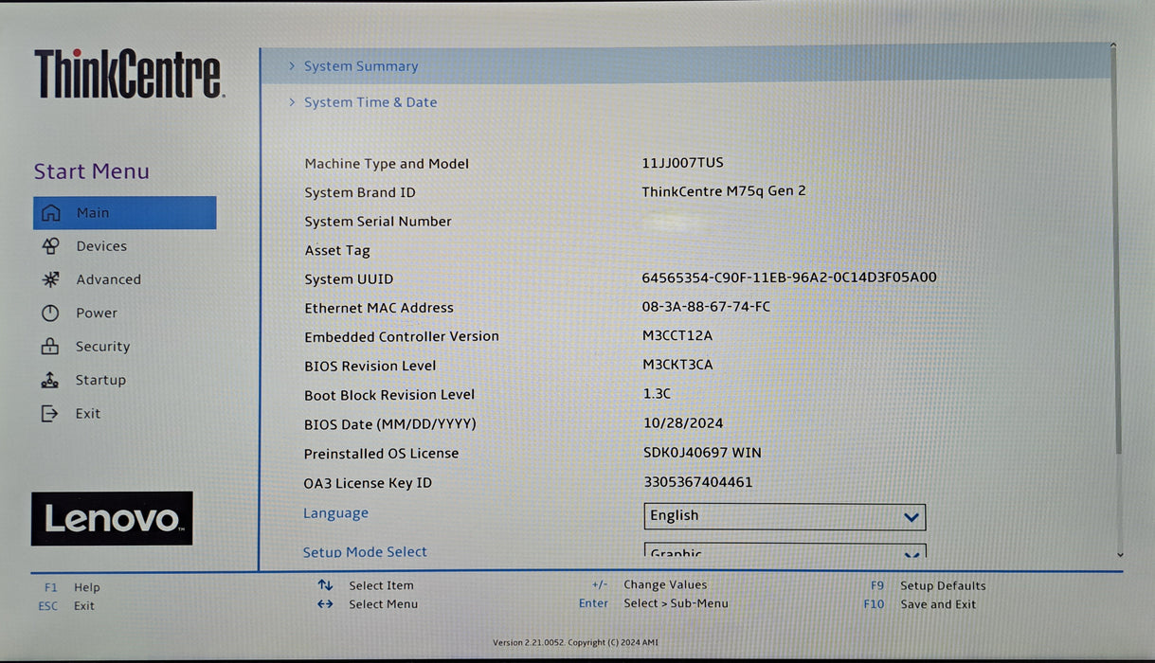The image size is (1155, 663).
Task: Click the Devices shapes icon
Action: coord(51,246)
